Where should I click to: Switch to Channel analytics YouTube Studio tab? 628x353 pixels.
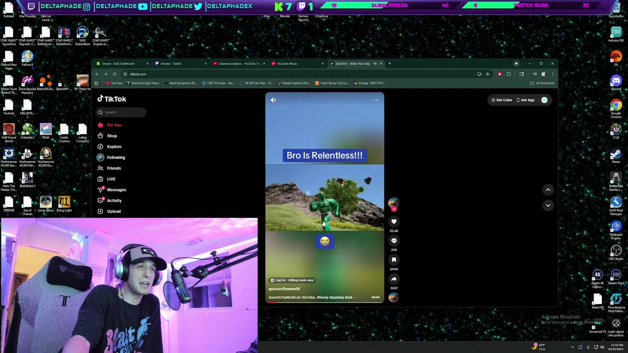(x=238, y=64)
